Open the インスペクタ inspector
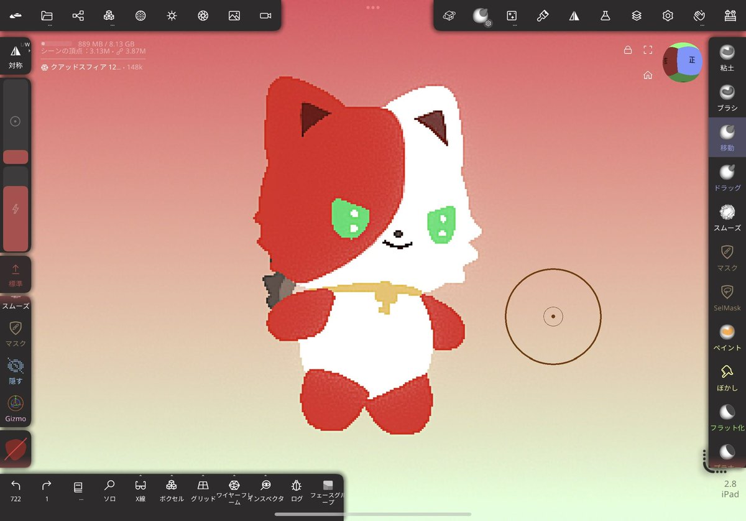 coord(265,491)
